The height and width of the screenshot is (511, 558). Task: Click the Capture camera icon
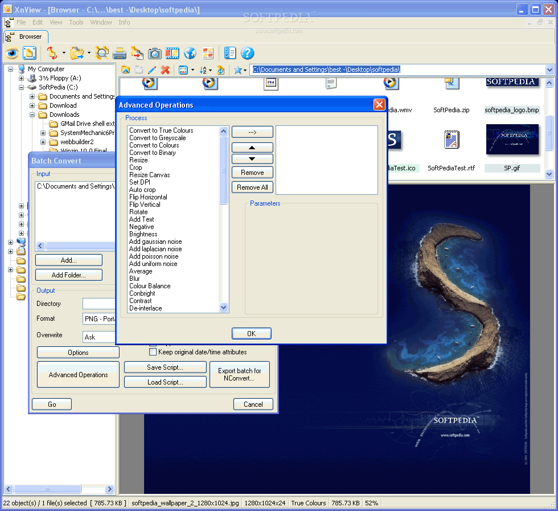coord(154,54)
